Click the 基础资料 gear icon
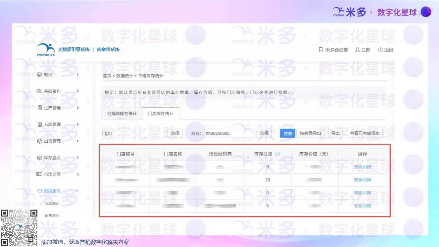Image resolution: width=439 pixels, height=247 pixels. click(x=39, y=91)
